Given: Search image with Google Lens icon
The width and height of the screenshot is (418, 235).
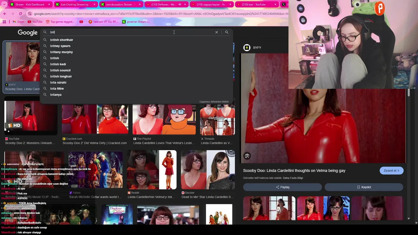Looking at the screenshot, I should pyautogui.click(x=247, y=156).
